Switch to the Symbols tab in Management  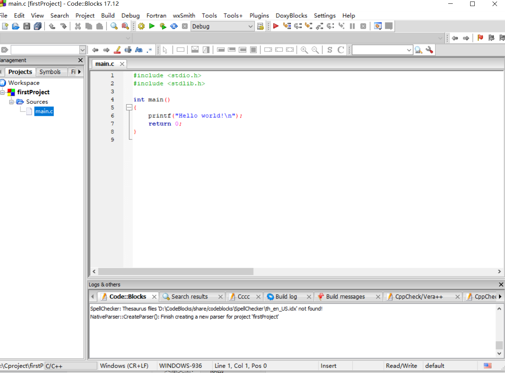51,72
